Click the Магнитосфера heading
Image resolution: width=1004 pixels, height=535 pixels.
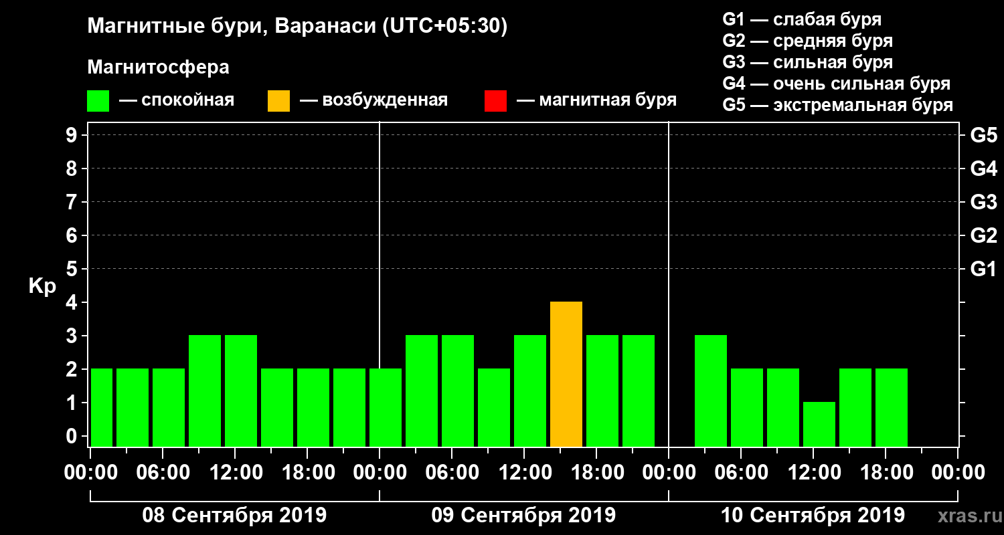(158, 68)
